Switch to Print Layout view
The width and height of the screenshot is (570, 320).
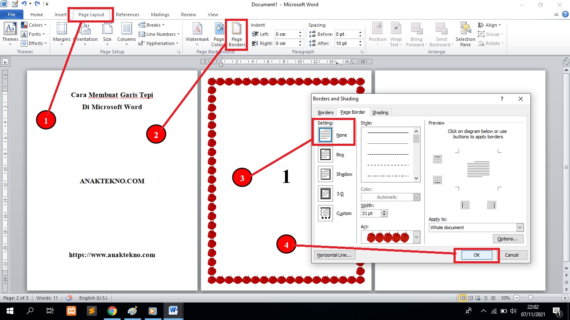(462, 298)
